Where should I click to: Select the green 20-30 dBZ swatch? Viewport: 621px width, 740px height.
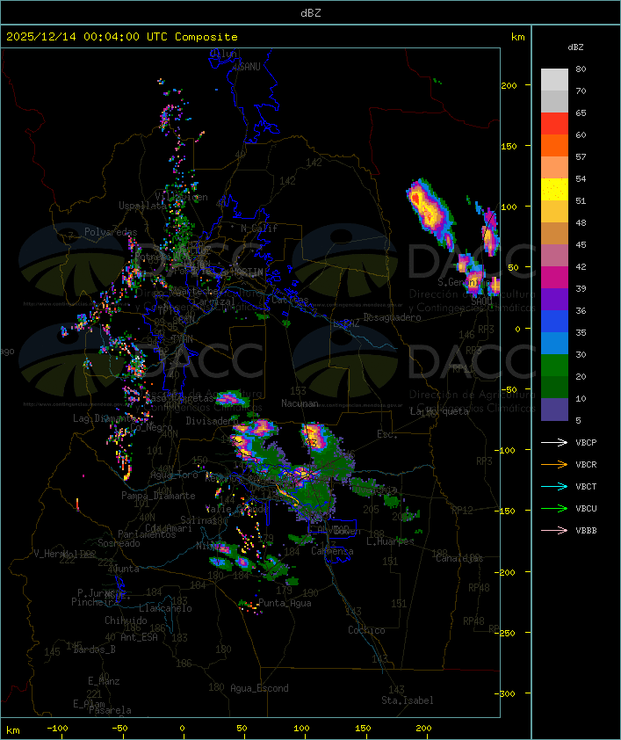pos(554,366)
